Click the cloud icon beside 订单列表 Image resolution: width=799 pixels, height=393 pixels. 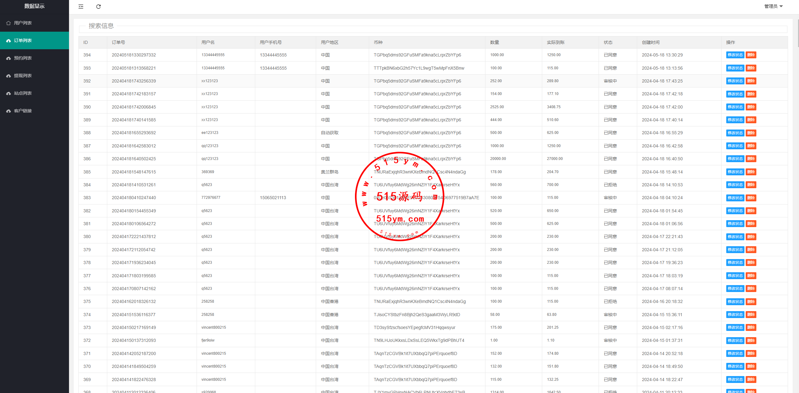coord(8,40)
